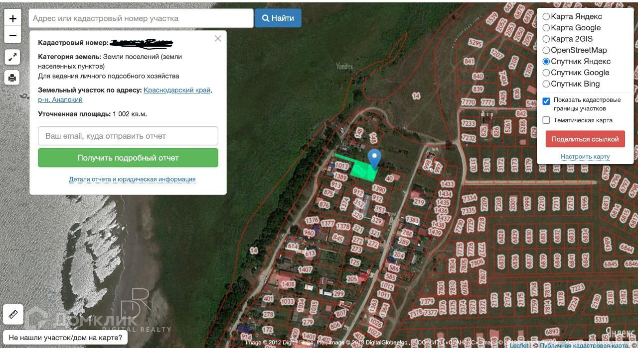The height and width of the screenshot is (348, 638).
Task: Click parcel labeled 1383 on the map
Action: click(412, 219)
